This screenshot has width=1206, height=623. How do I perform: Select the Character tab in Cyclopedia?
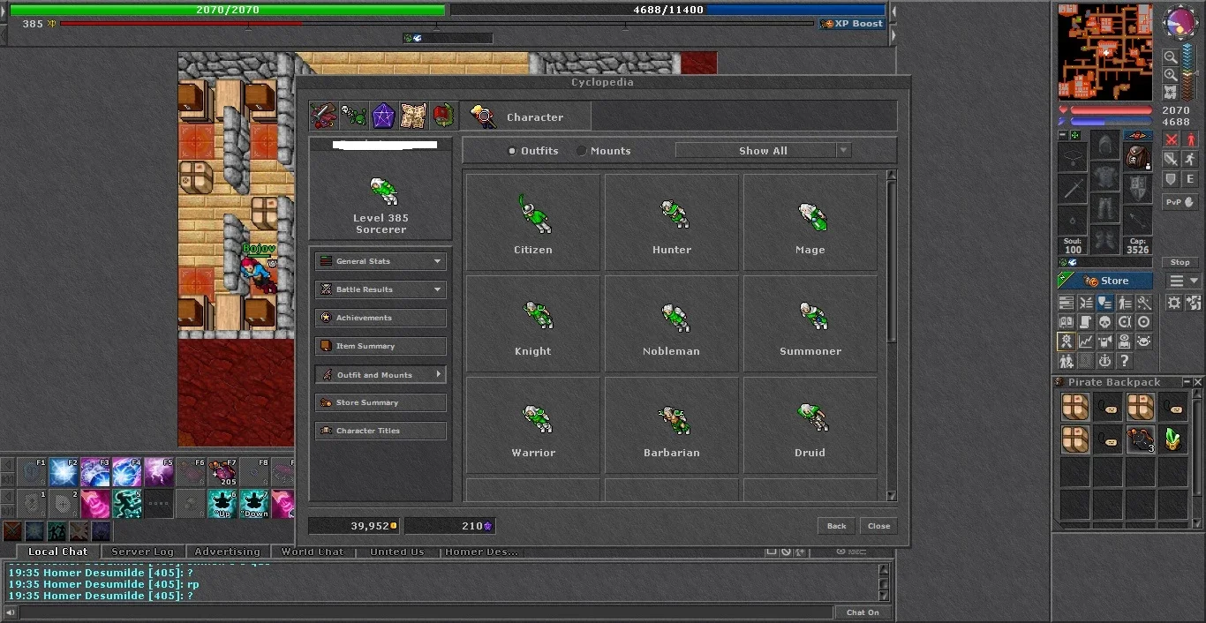(x=525, y=116)
